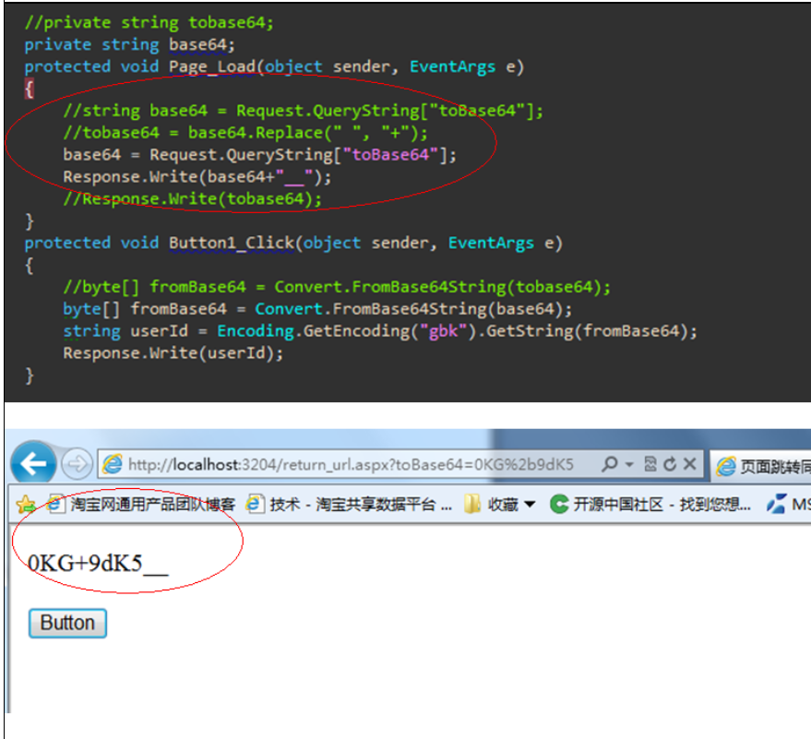
Task: Open the address bar dropdown arrow
Action: click(629, 464)
